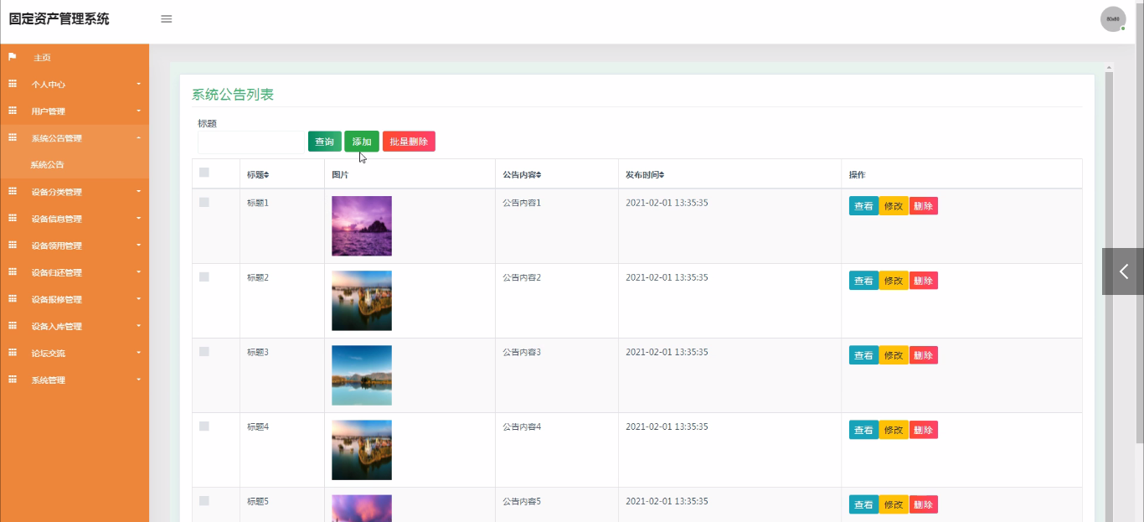Screen dimensions: 1144x522
Task: Expand 设备分类管理 using its arrow
Action: click(x=139, y=192)
